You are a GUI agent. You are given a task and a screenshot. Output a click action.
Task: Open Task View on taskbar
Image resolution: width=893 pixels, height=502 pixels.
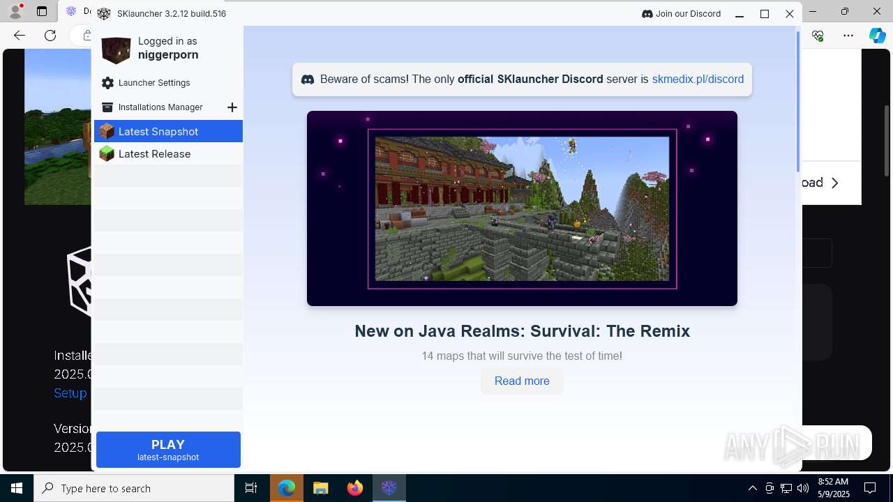[x=251, y=489]
